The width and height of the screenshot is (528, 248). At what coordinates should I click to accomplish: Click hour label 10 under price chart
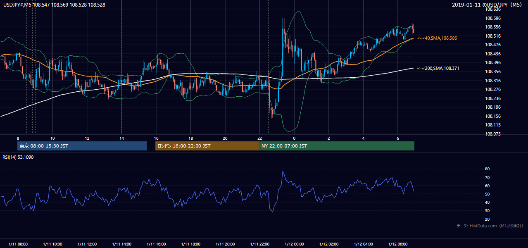click(52, 138)
